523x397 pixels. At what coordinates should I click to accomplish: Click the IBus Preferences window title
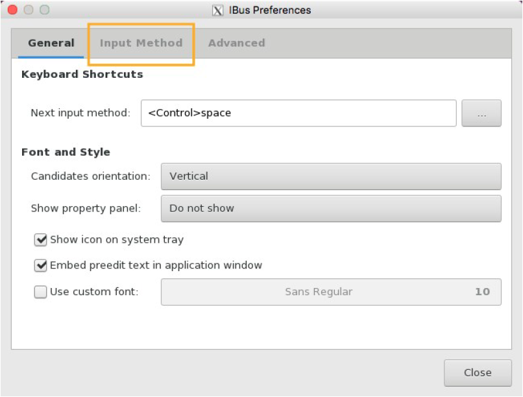point(270,10)
